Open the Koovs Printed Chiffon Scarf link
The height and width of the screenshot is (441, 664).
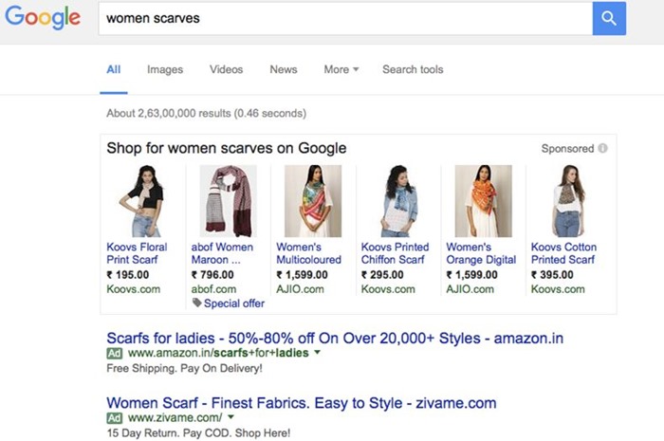pyautogui.click(x=395, y=253)
